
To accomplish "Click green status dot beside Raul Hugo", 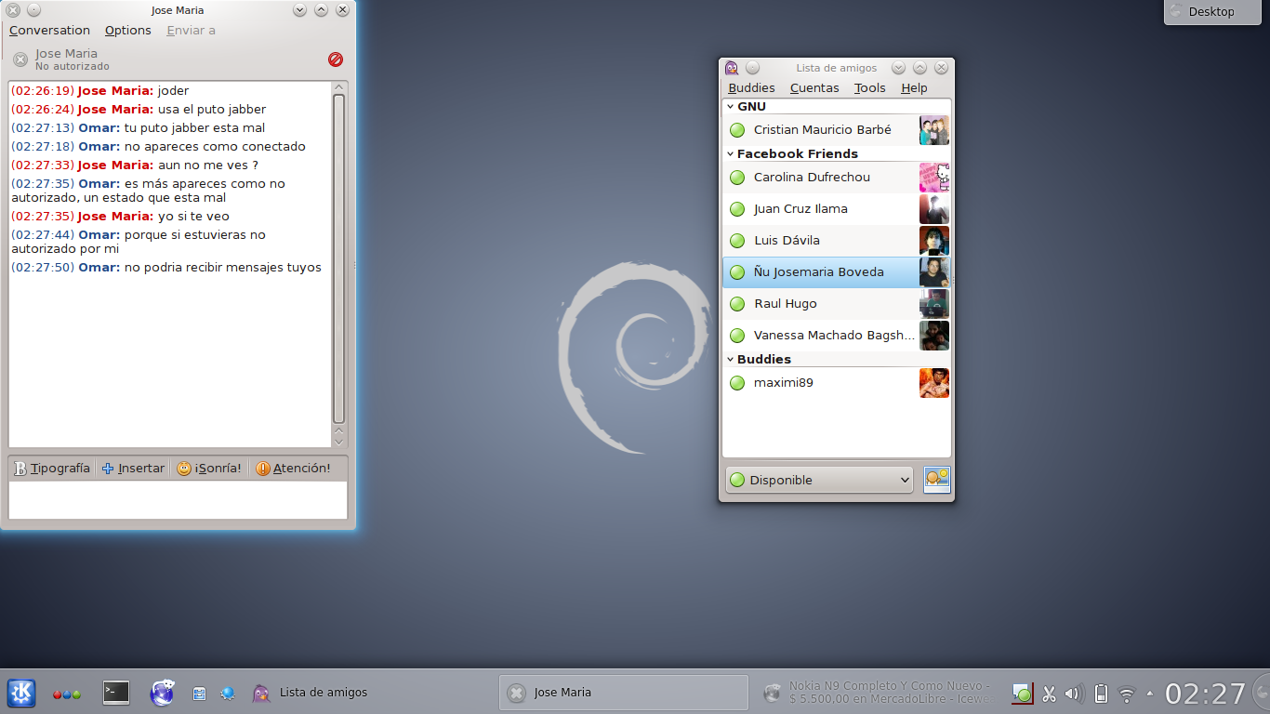I will [x=737, y=304].
